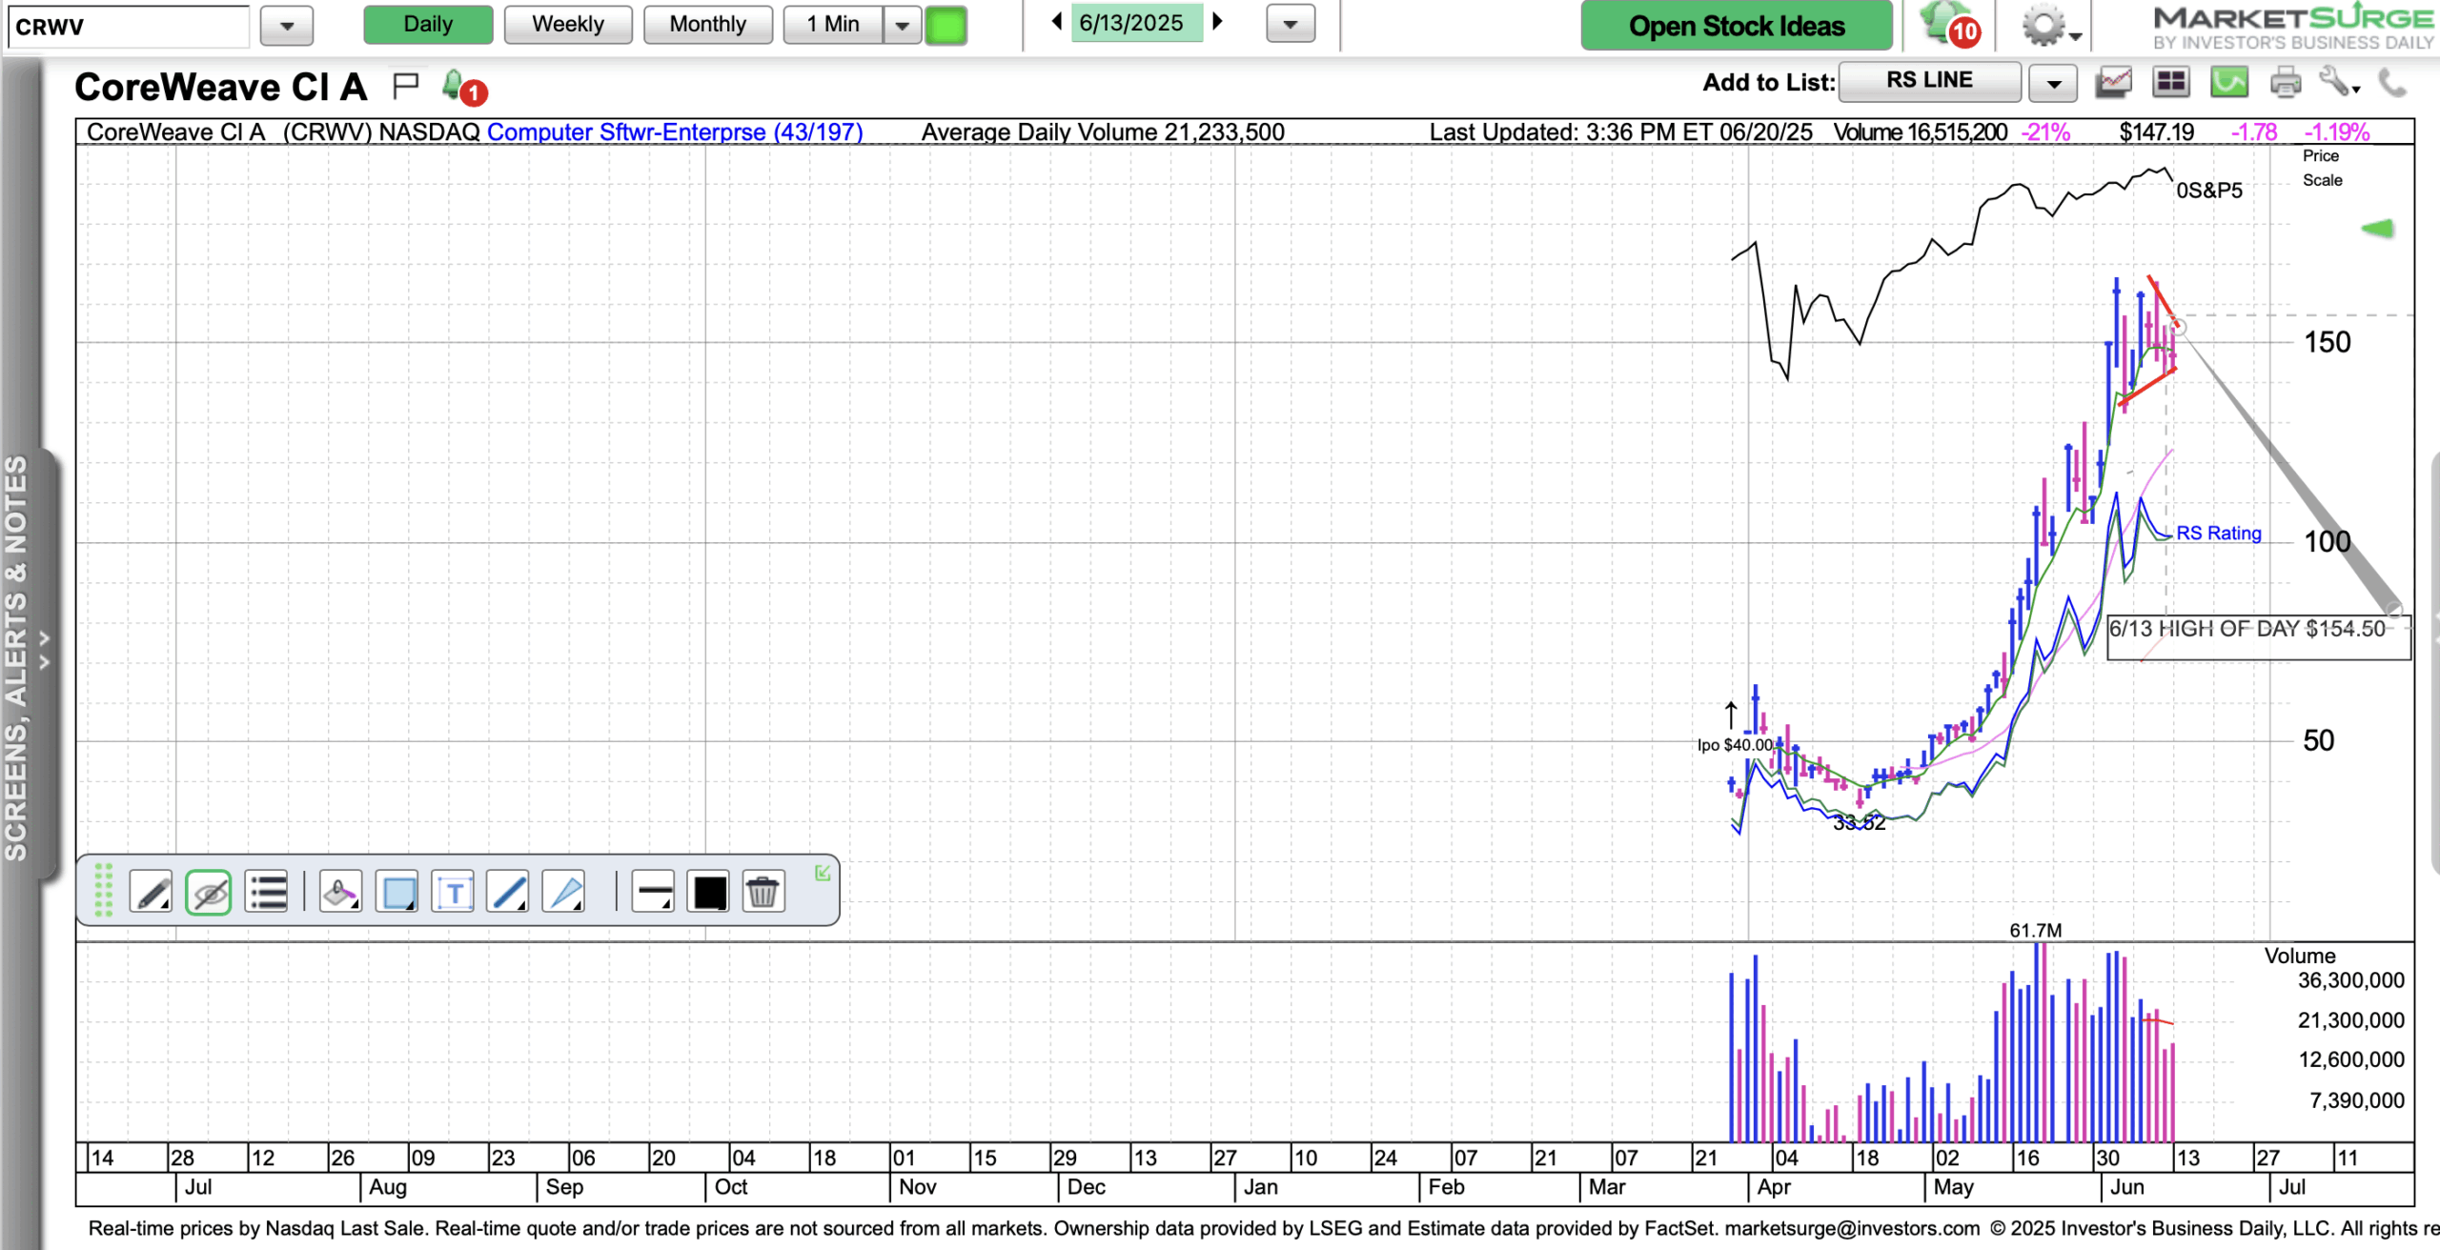This screenshot has width=2440, height=1250.
Task: Open the annotations list tool
Action: tap(267, 893)
